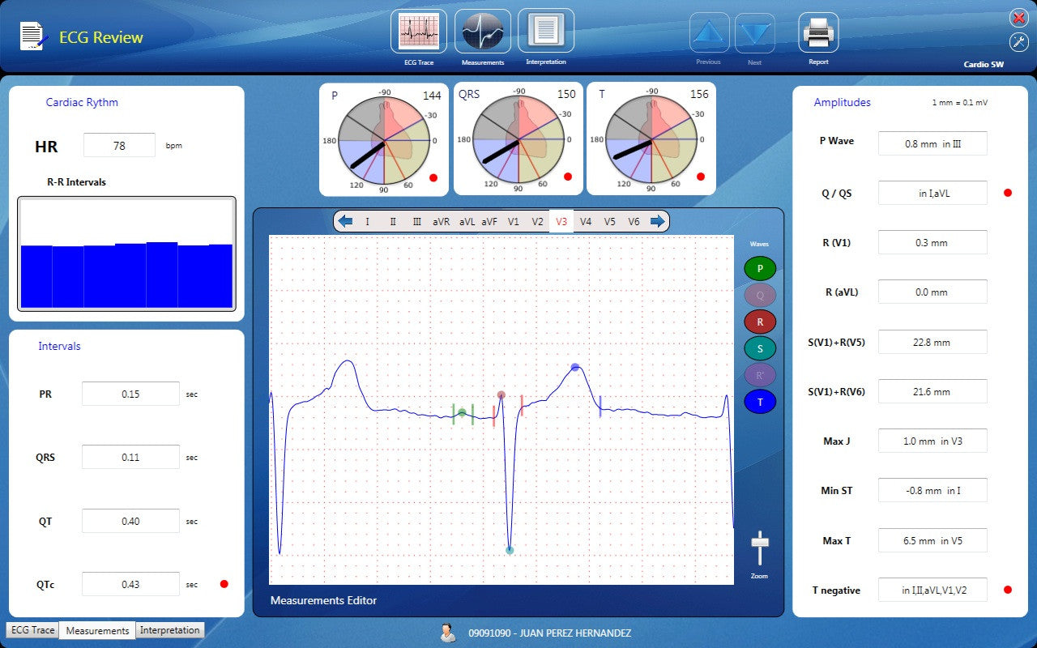Image resolution: width=1037 pixels, height=648 pixels.
Task: Adjust the Zoom slider handle
Action: click(759, 544)
